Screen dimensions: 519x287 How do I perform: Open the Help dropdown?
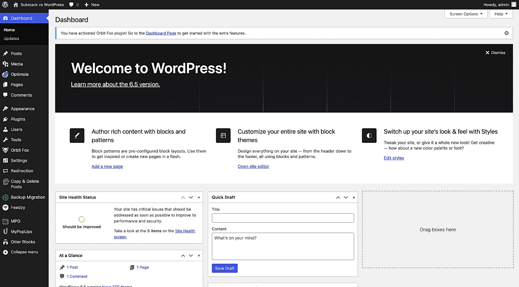tap(500, 14)
